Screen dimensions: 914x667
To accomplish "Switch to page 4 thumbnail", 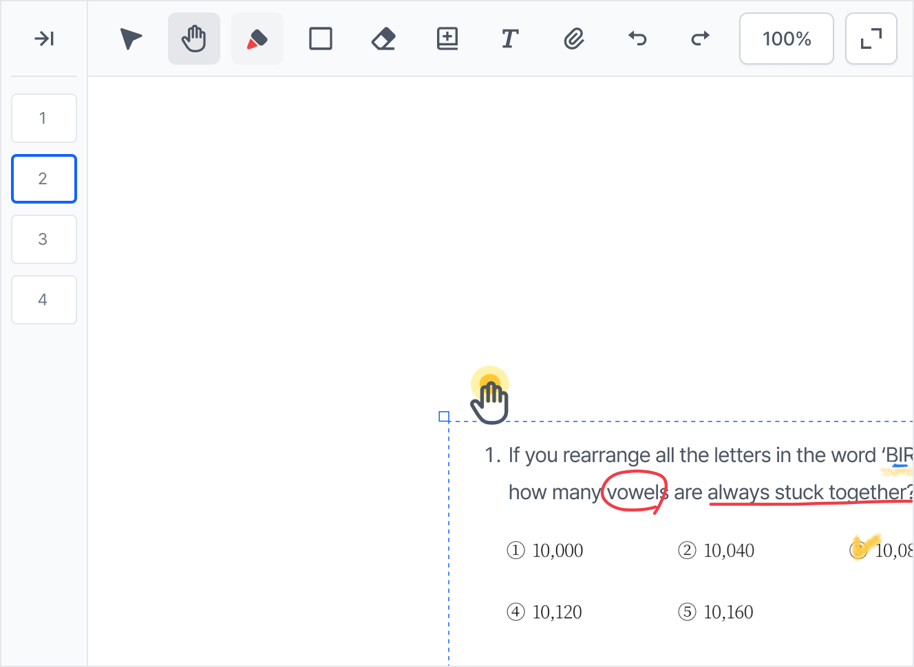I will (44, 300).
